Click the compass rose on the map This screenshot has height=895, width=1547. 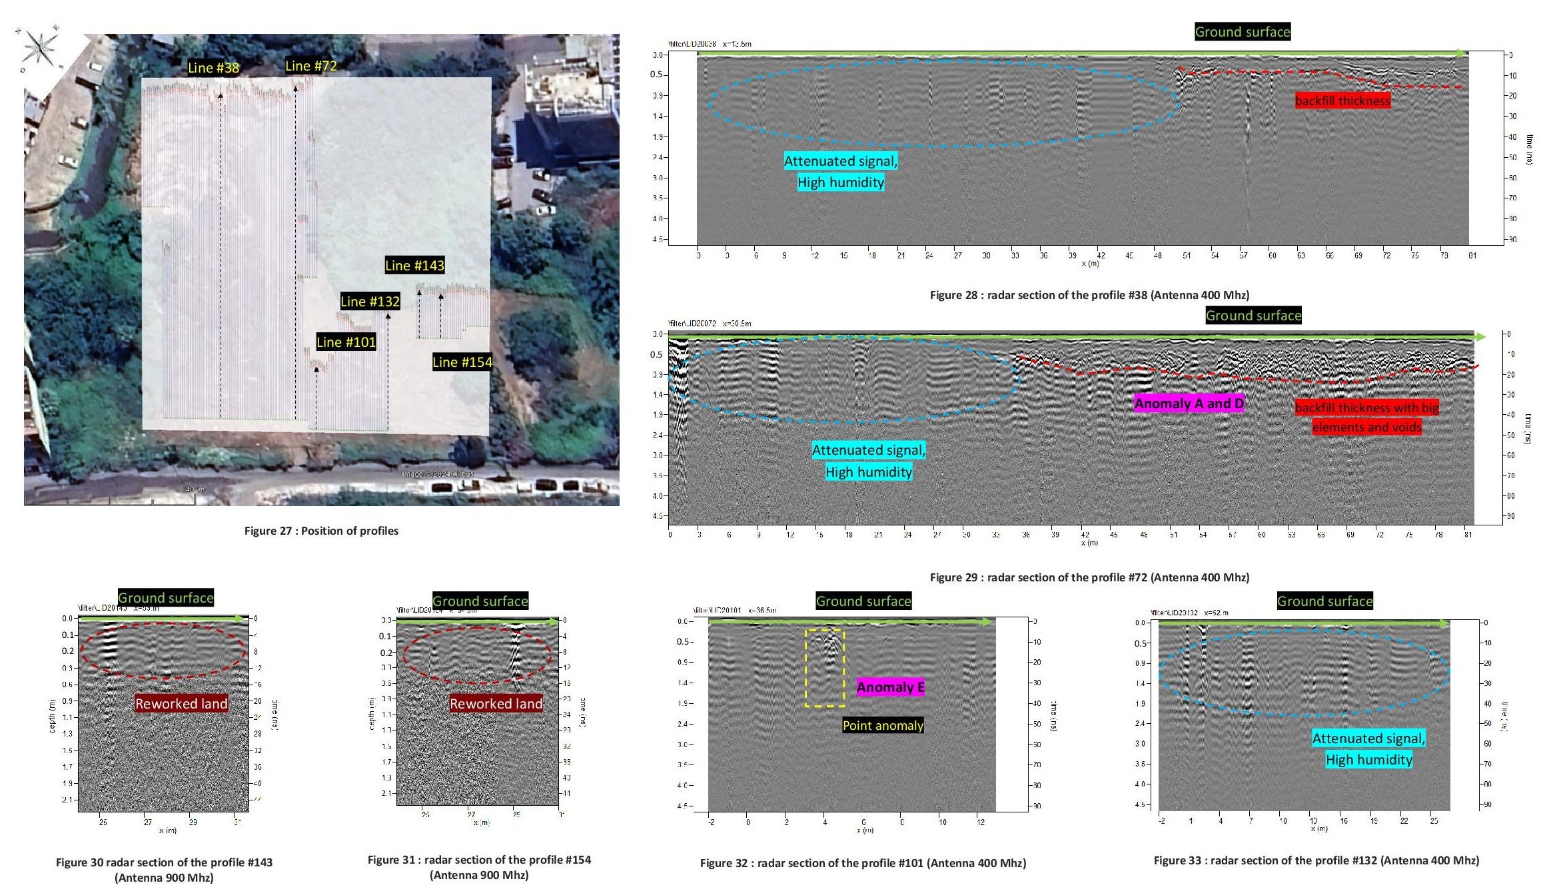[41, 48]
